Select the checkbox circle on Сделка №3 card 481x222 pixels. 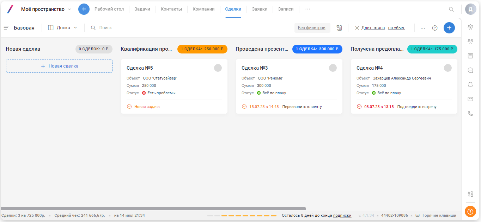pyautogui.click(x=333, y=68)
